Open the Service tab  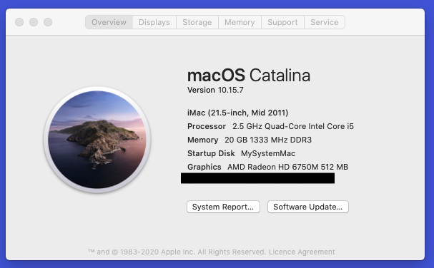coord(325,22)
